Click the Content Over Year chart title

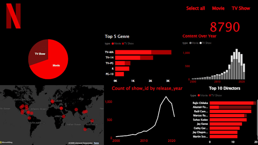point(200,36)
